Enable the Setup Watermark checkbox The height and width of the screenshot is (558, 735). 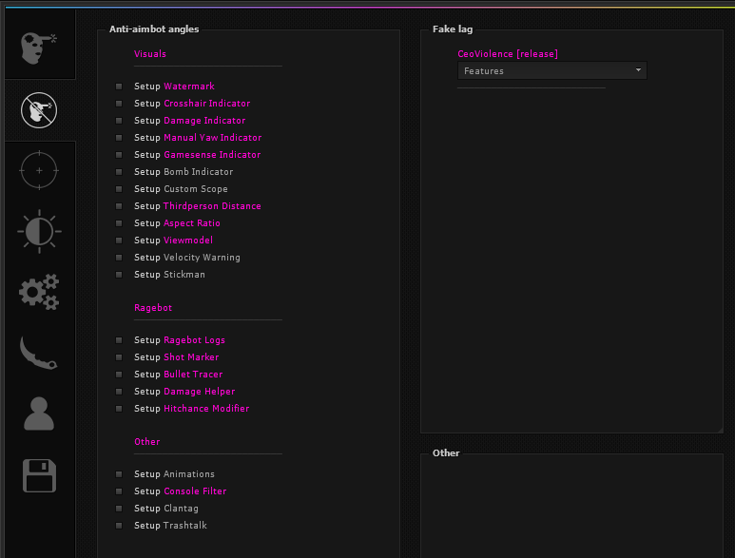click(119, 87)
